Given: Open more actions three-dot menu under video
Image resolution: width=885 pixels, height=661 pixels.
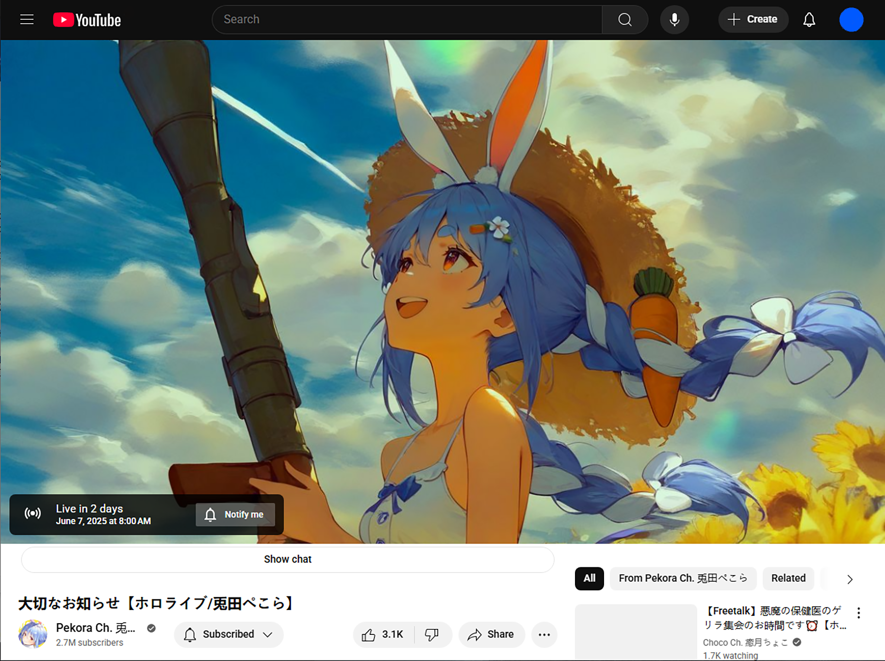Looking at the screenshot, I should (x=544, y=634).
